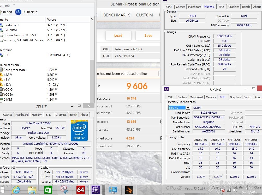This screenshot has width=262, height=195.
Task: Select the Graphics tab in Skylake CPU-Z window
Action: (x=61, y=115)
